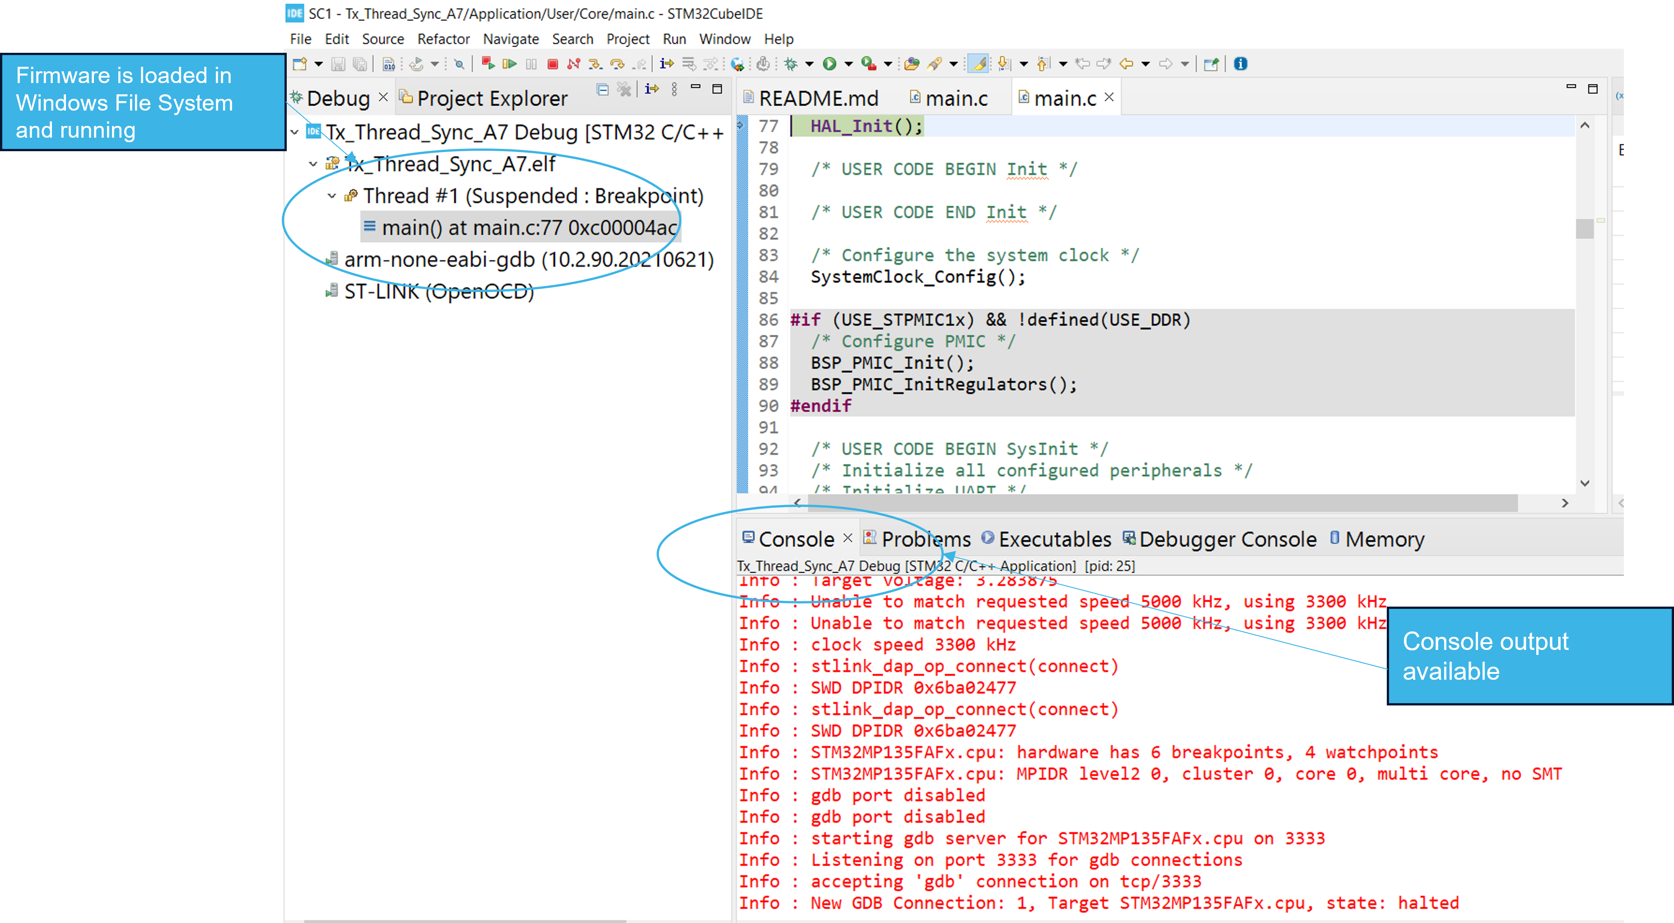
Task: Open the Project menu
Action: tap(628, 39)
